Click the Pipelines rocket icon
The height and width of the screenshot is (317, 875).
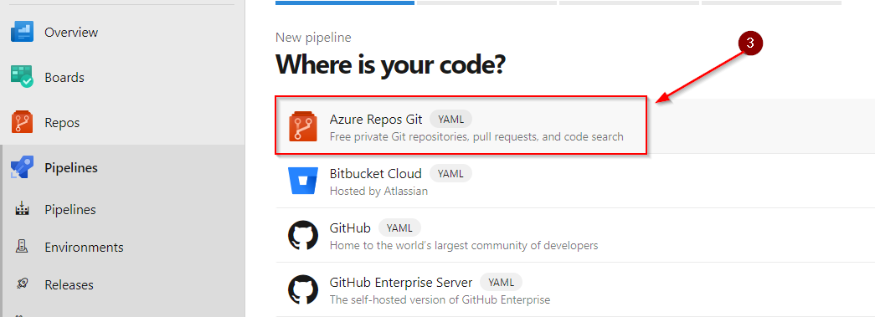[22, 167]
